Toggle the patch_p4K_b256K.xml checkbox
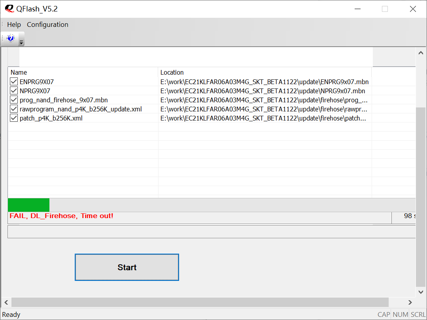Screen dimensions: 427x320 14,118
